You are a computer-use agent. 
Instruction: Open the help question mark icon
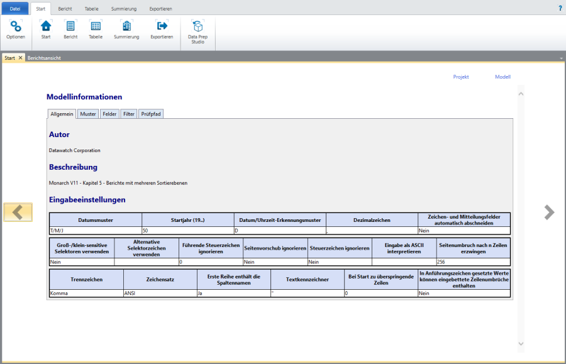560,8
